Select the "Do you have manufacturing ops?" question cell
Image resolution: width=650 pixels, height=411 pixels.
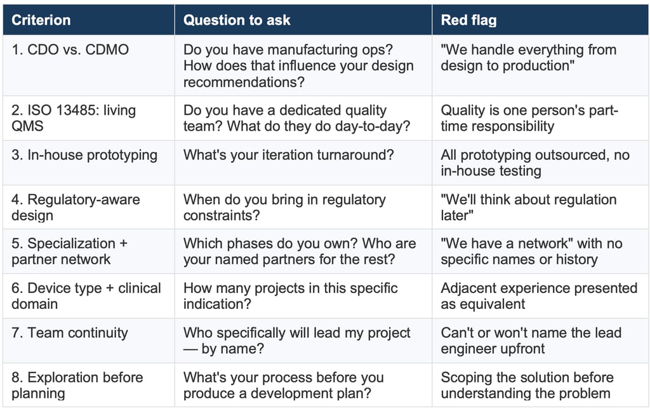tap(298, 65)
